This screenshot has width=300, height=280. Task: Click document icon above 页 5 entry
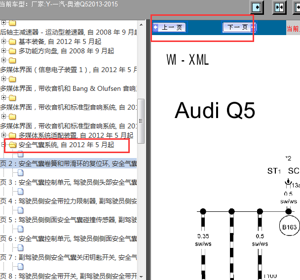click(20, 210)
